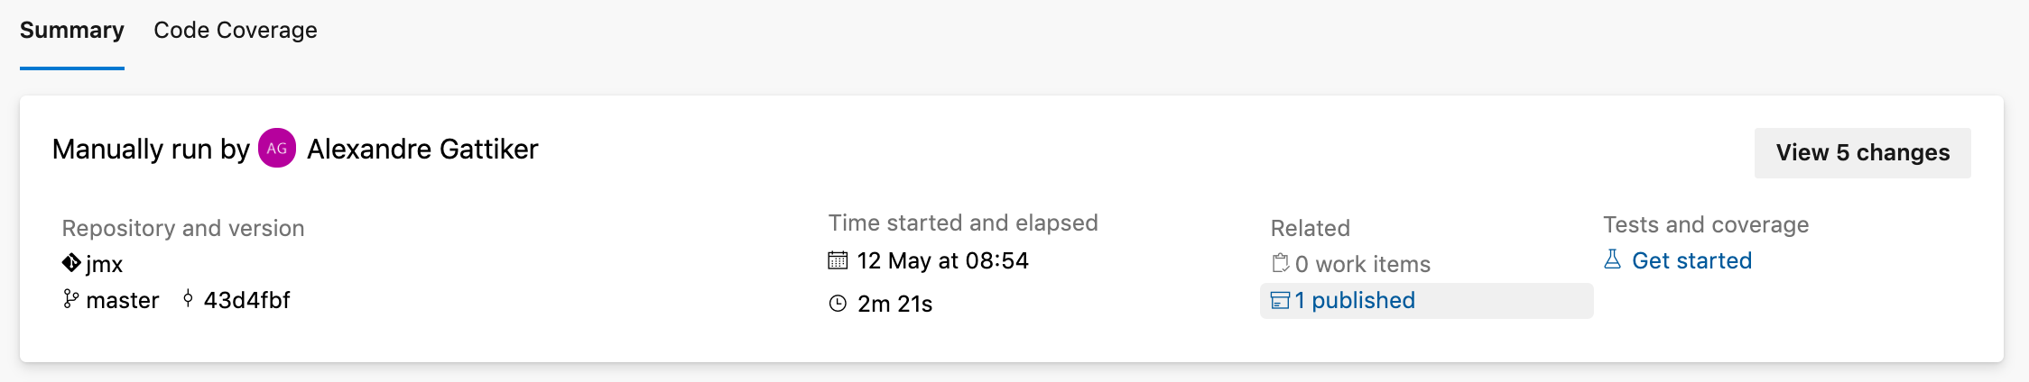
Task: Switch to the Code Coverage tab
Action: point(236,31)
